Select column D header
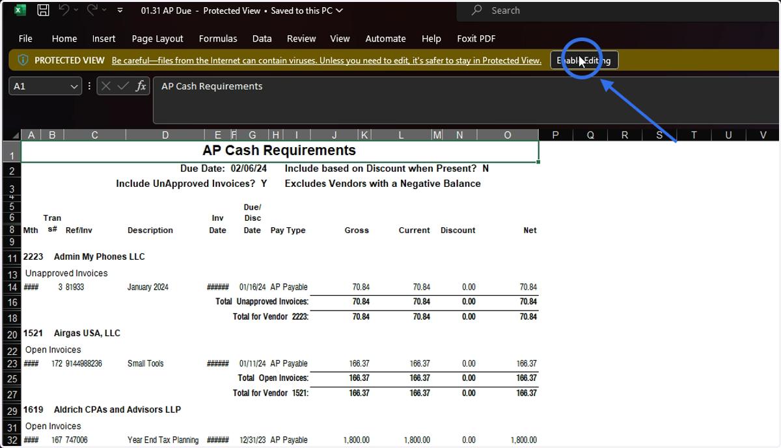 coord(165,135)
